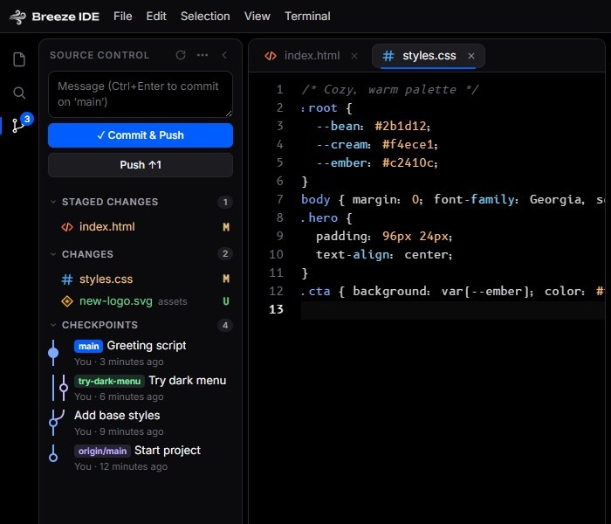
Task: Click the Commit & Push button
Action: coord(141,135)
